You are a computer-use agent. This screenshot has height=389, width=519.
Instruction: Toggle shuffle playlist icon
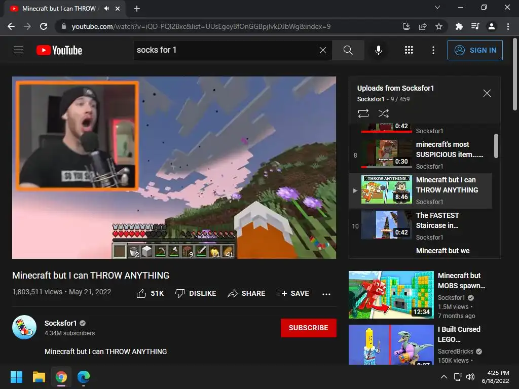pos(383,113)
